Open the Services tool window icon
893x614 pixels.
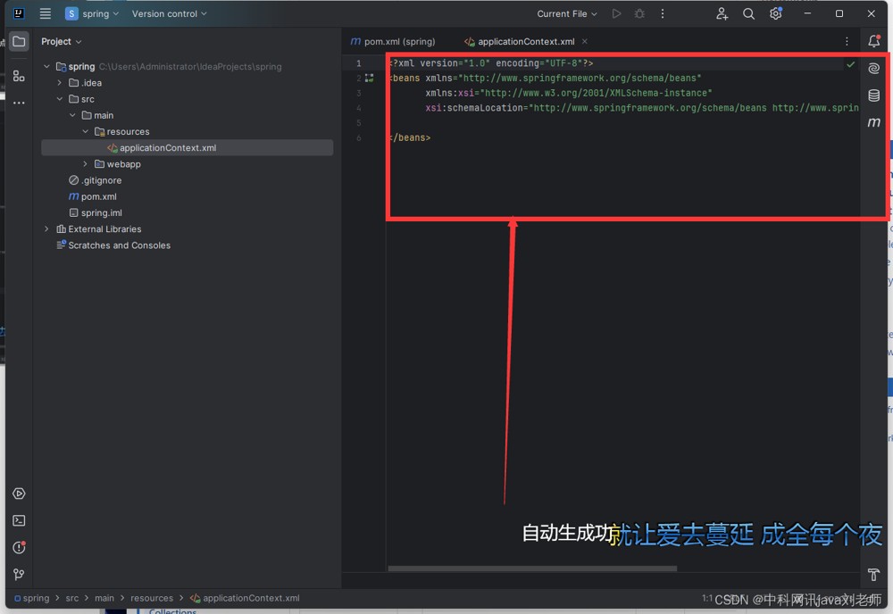[x=19, y=494]
